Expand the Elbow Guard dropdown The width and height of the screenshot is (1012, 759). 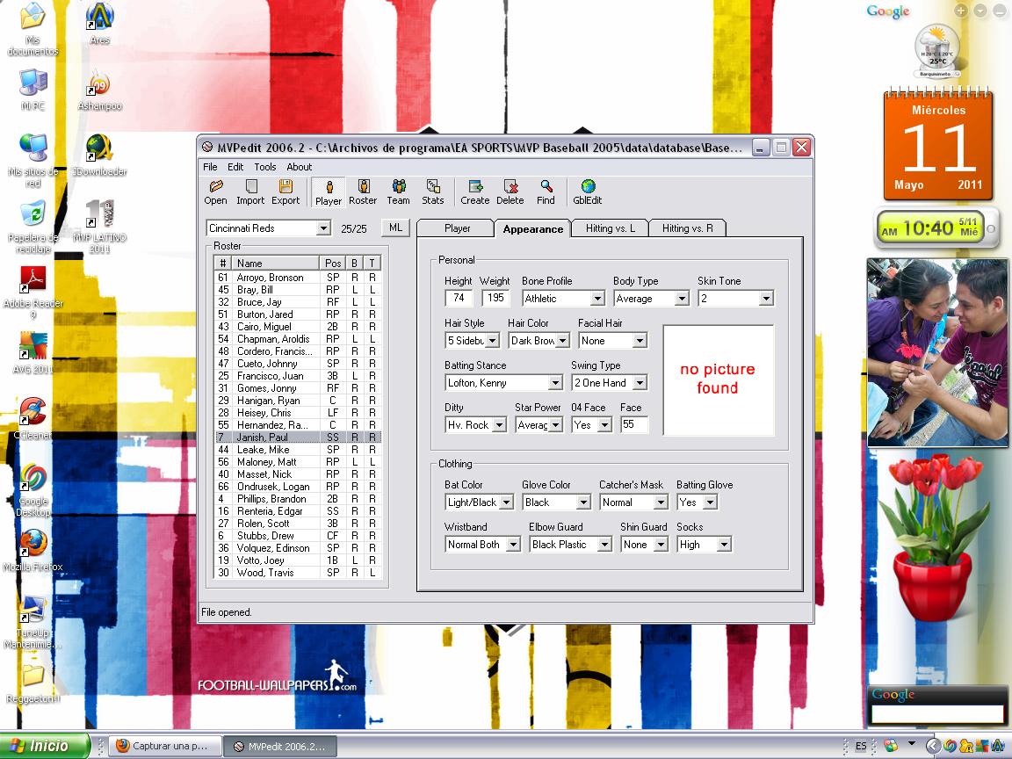[604, 544]
